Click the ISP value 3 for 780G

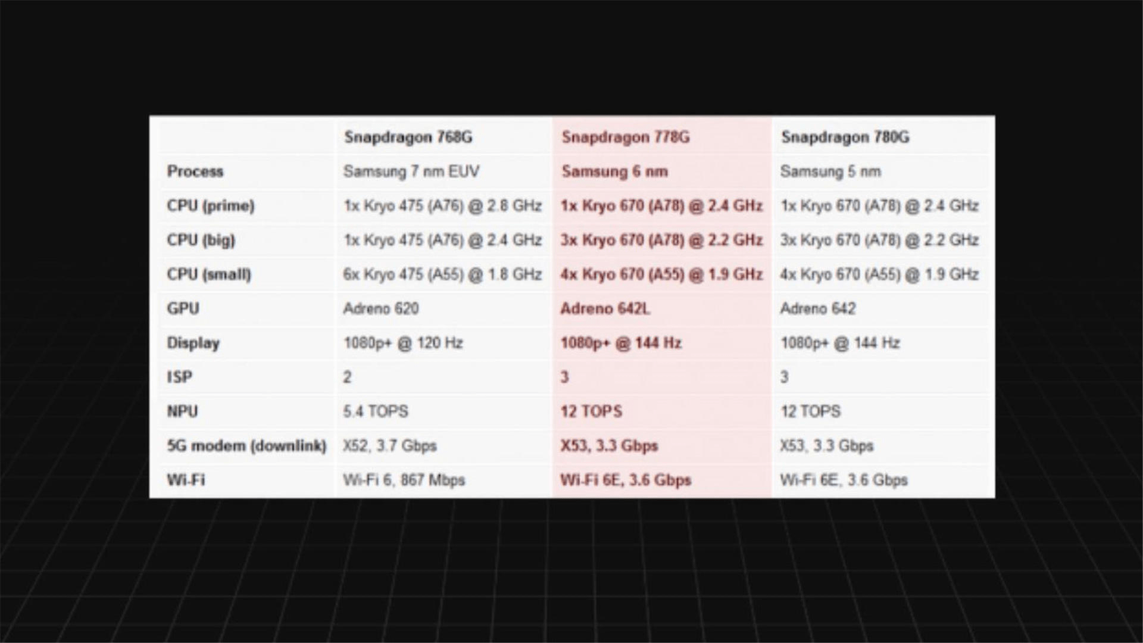785,377
